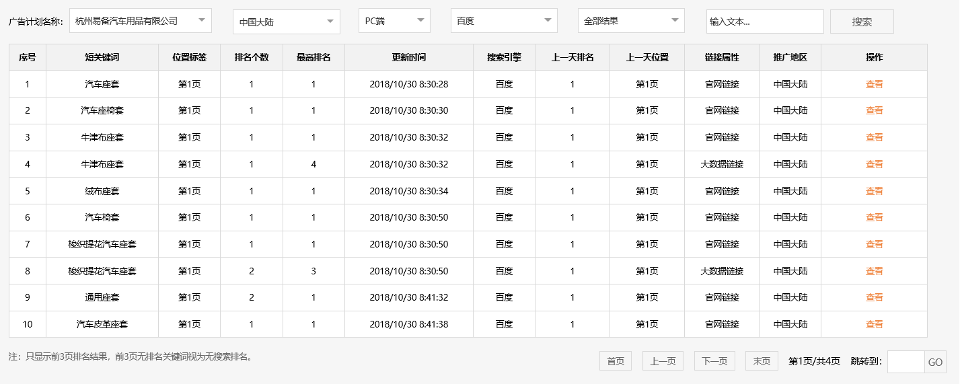Click 下一页 next page button
This screenshot has height=384, width=960.
coord(714,361)
